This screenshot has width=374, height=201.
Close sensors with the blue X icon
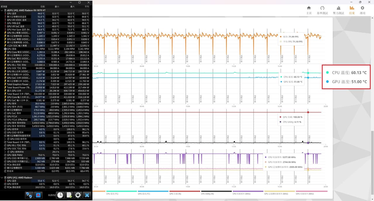pyautogui.click(x=87, y=195)
